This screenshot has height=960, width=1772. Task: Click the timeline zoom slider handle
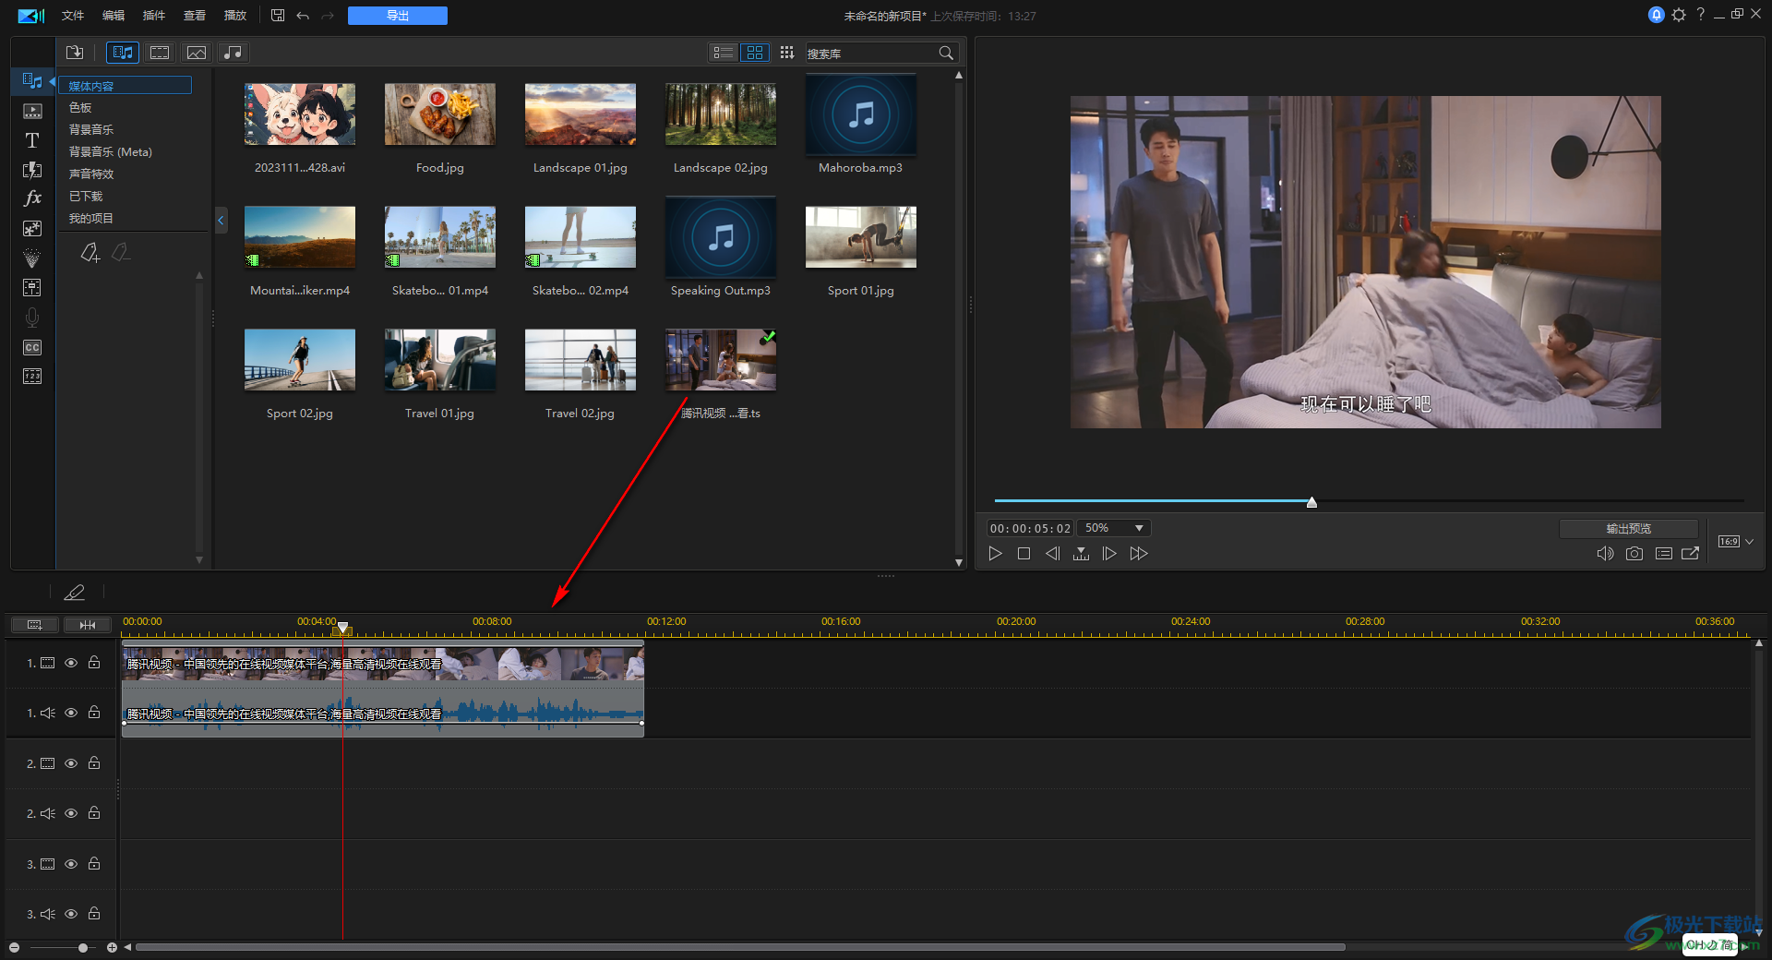83,948
